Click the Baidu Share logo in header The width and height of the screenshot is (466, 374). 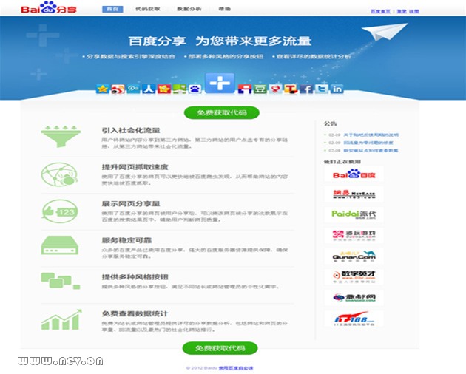click(49, 7)
